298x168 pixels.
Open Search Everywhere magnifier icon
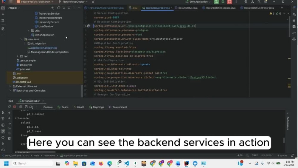point(259,2)
